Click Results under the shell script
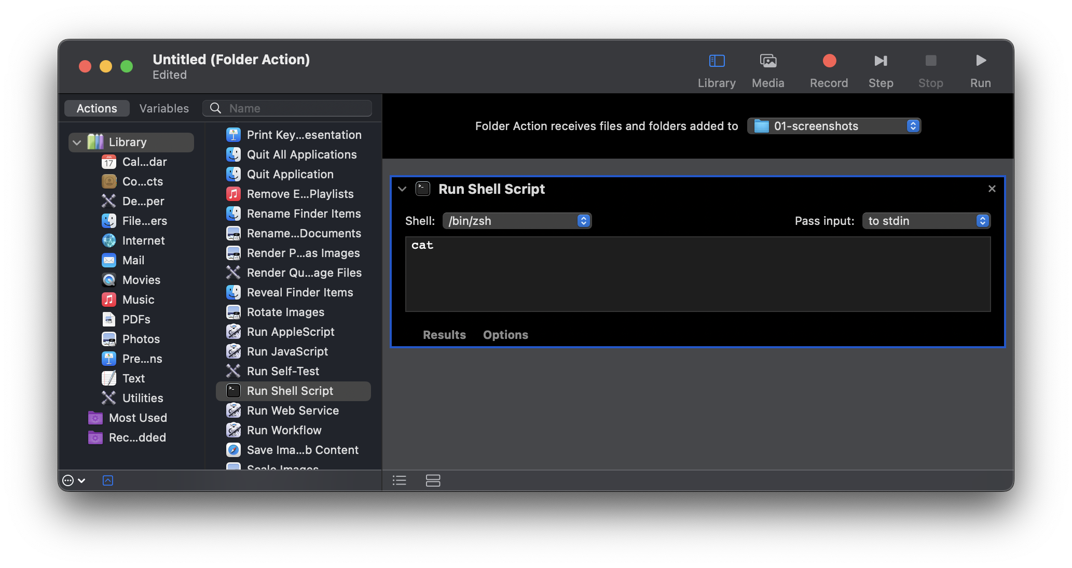 tap(444, 335)
